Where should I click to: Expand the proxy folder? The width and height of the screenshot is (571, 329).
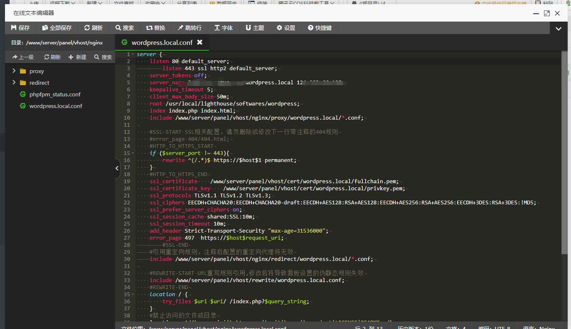click(14, 71)
